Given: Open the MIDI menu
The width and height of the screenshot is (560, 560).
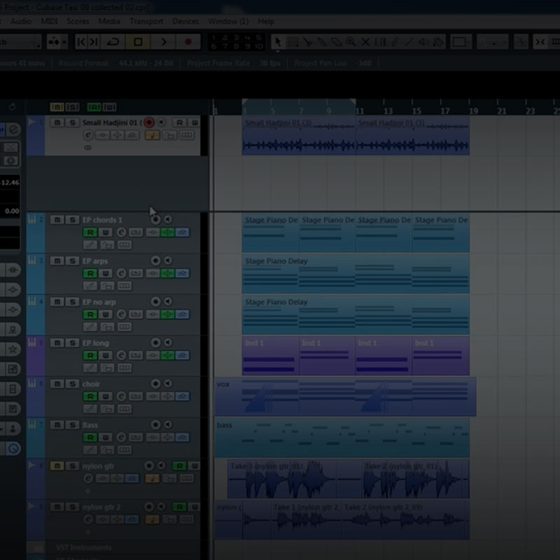Looking at the screenshot, I should [49, 22].
